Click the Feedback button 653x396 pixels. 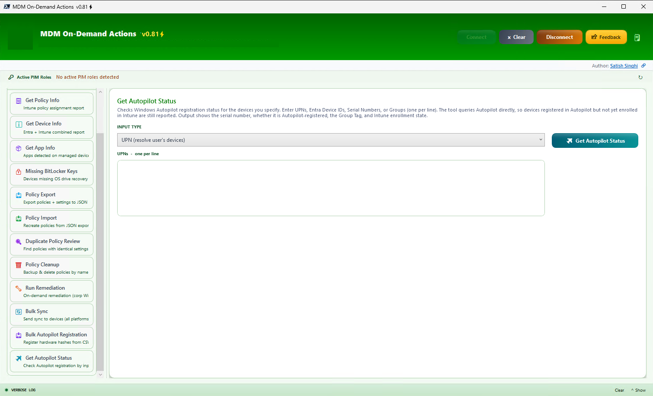click(x=606, y=37)
